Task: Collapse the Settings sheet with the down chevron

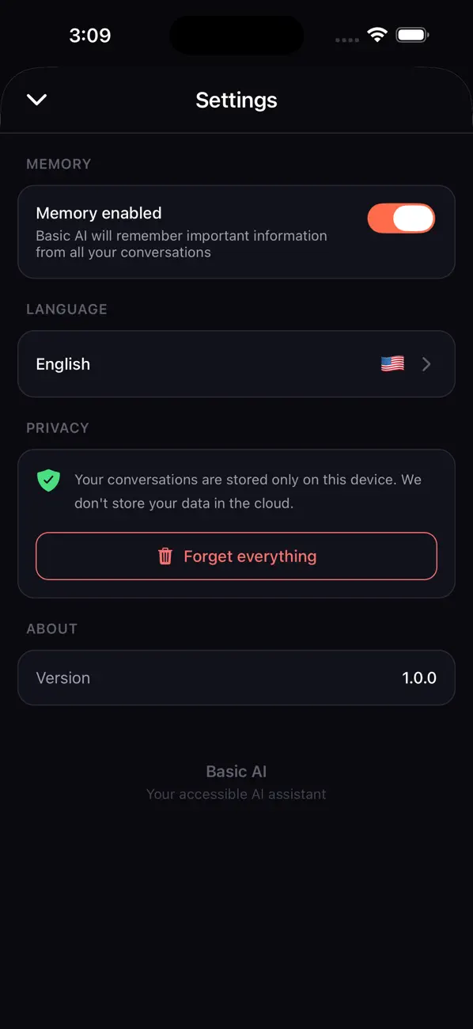Action: 36,100
